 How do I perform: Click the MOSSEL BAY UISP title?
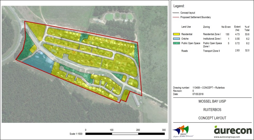[x=212, y=101]
